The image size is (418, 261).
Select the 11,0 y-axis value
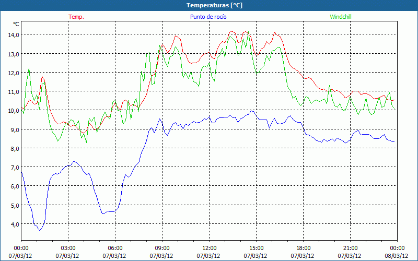coord(14,92)
